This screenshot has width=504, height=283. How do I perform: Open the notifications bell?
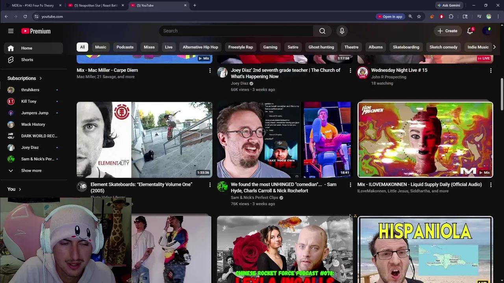tap(470, 31)
